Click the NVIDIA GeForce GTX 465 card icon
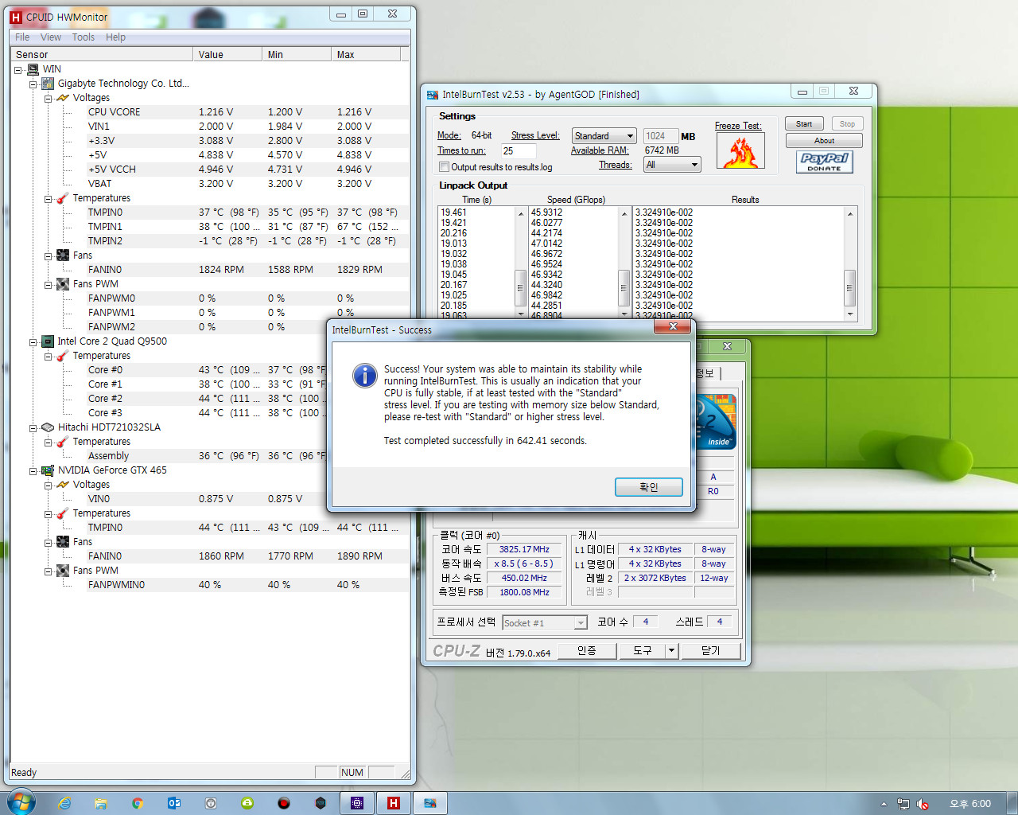This screenshot has width=1018, height=815. click(48, 470)
